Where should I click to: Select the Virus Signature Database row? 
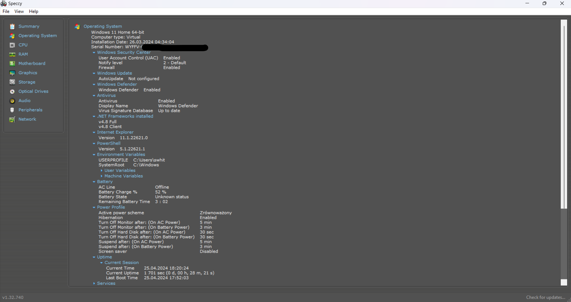[139, 111]
